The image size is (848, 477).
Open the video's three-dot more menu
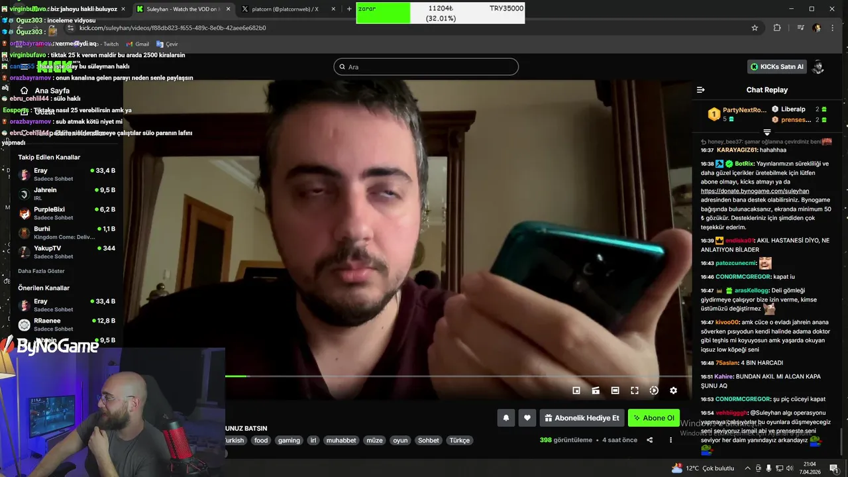670,440
